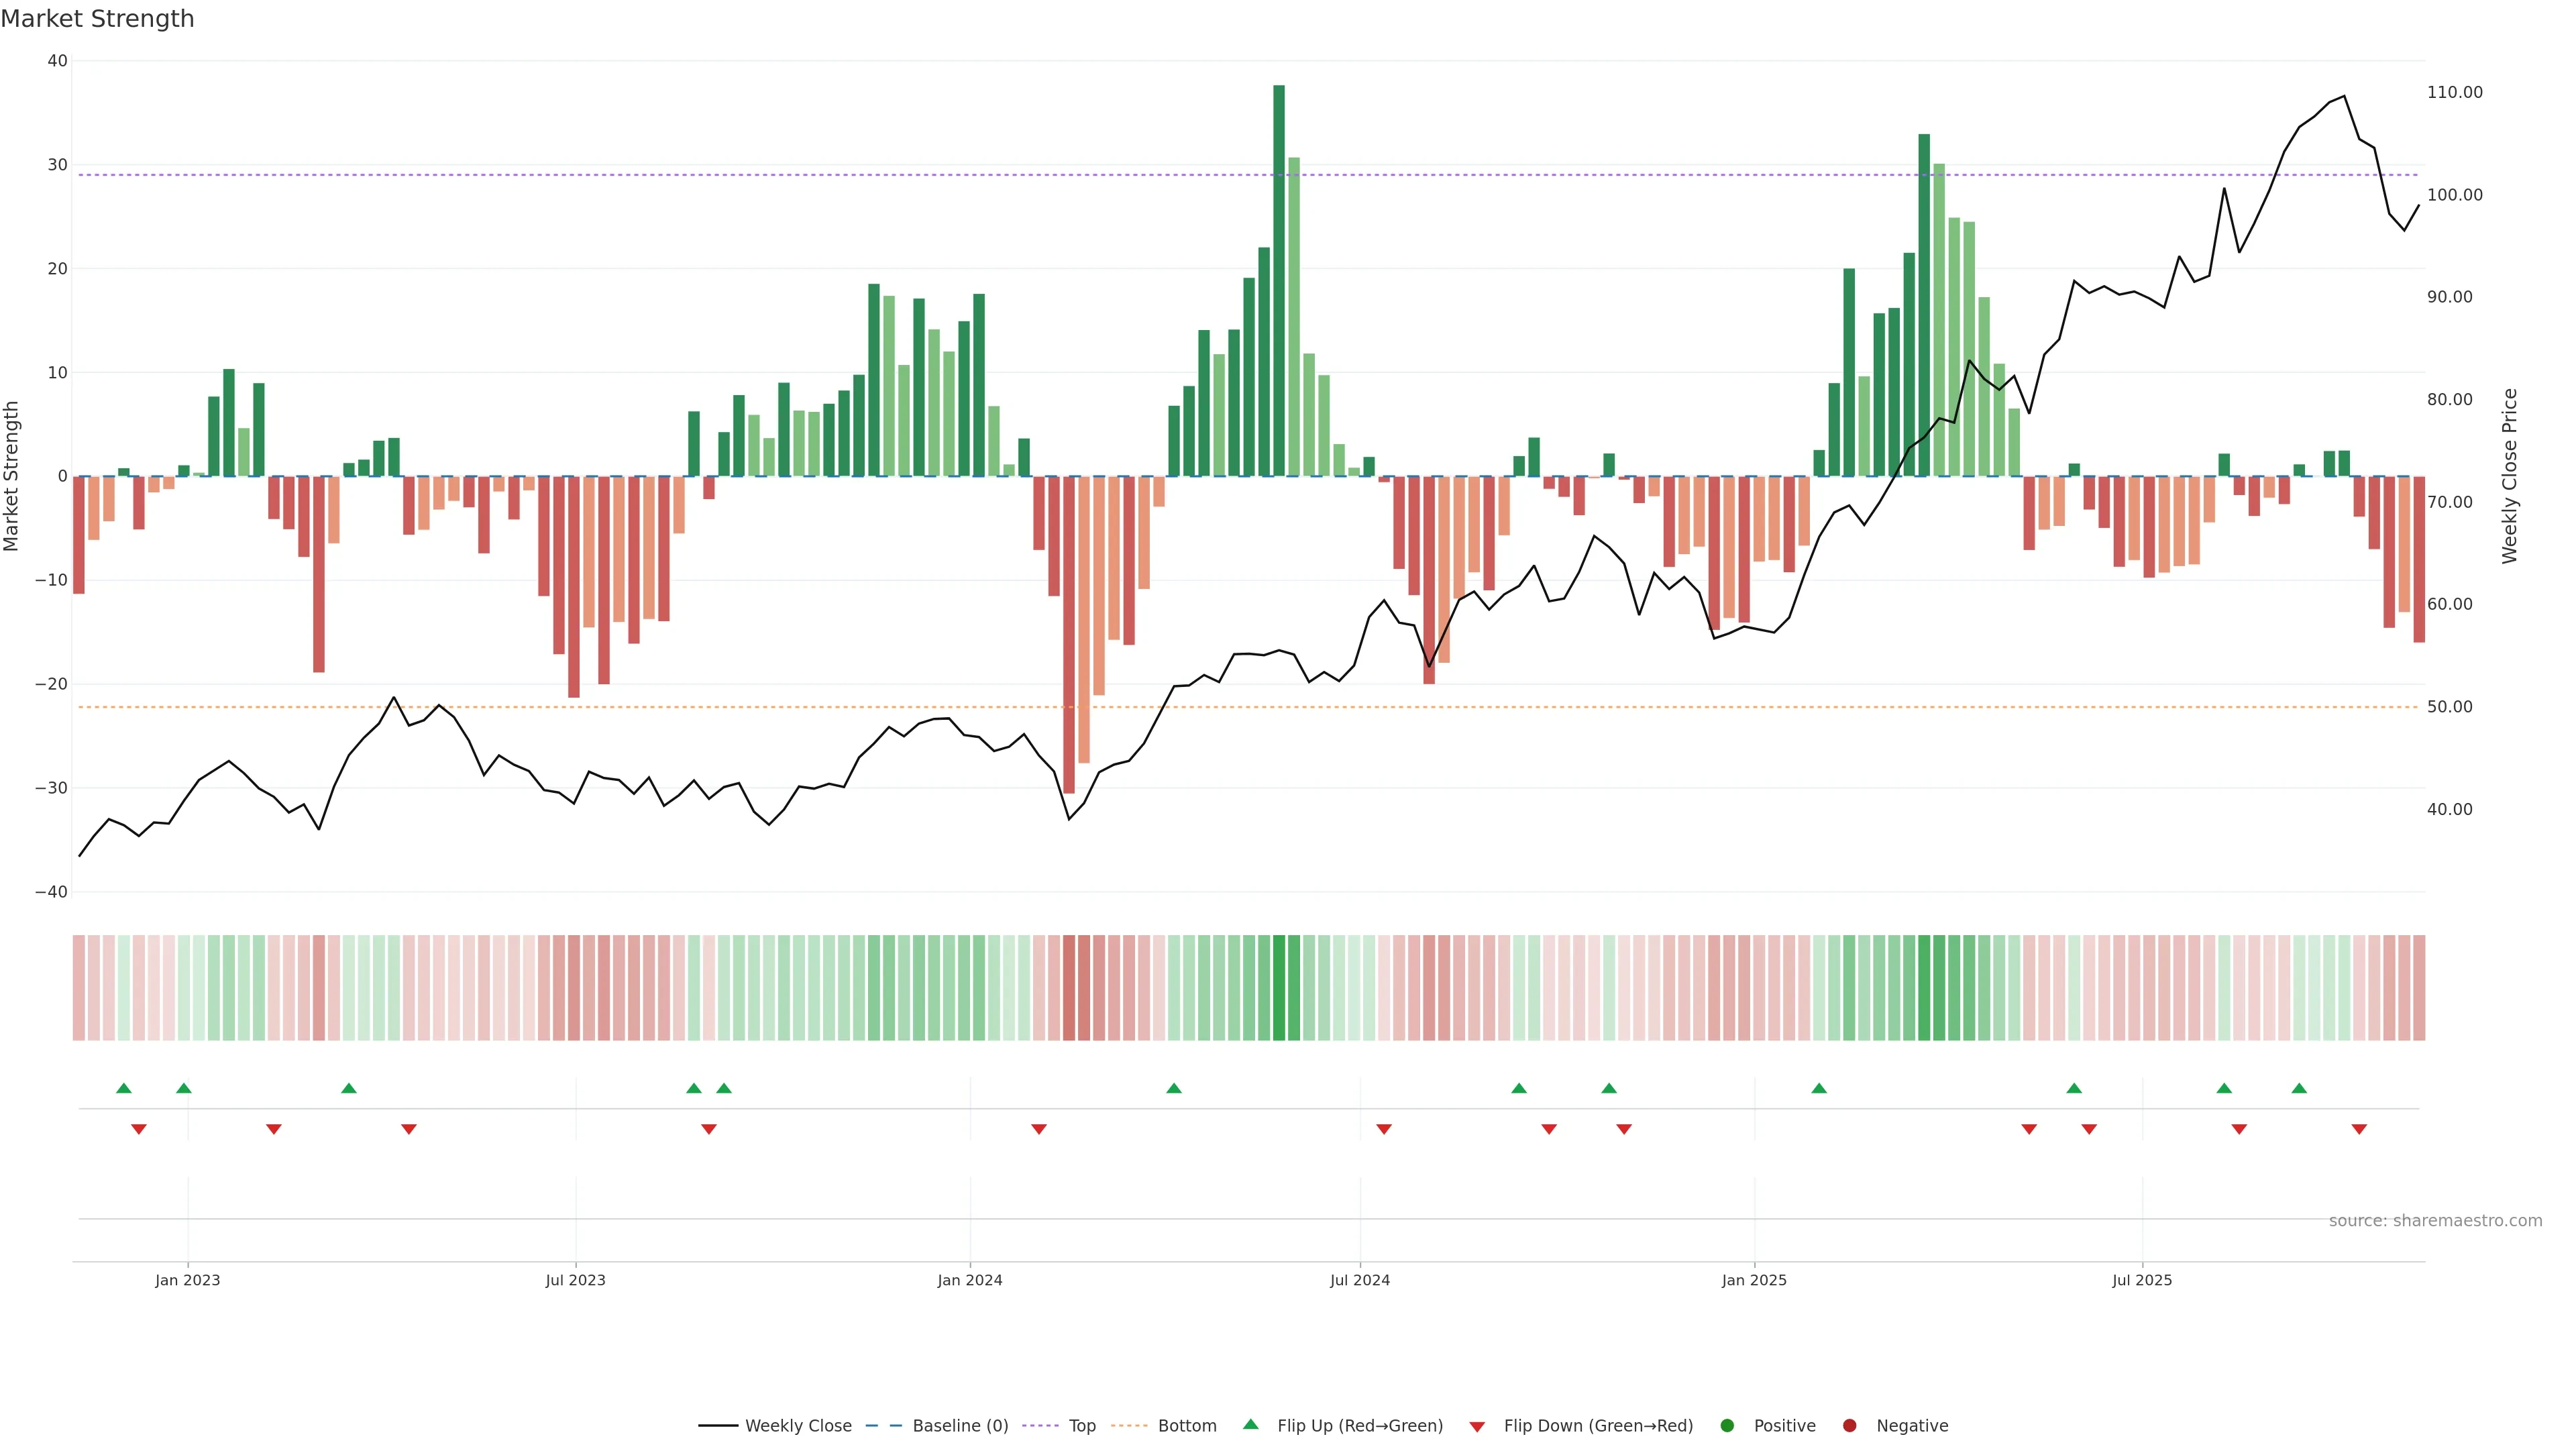Click the leftmost red flip-down triangle marker
The height and width of the screenshot is (1449, 2576).
click(139, 1129)
